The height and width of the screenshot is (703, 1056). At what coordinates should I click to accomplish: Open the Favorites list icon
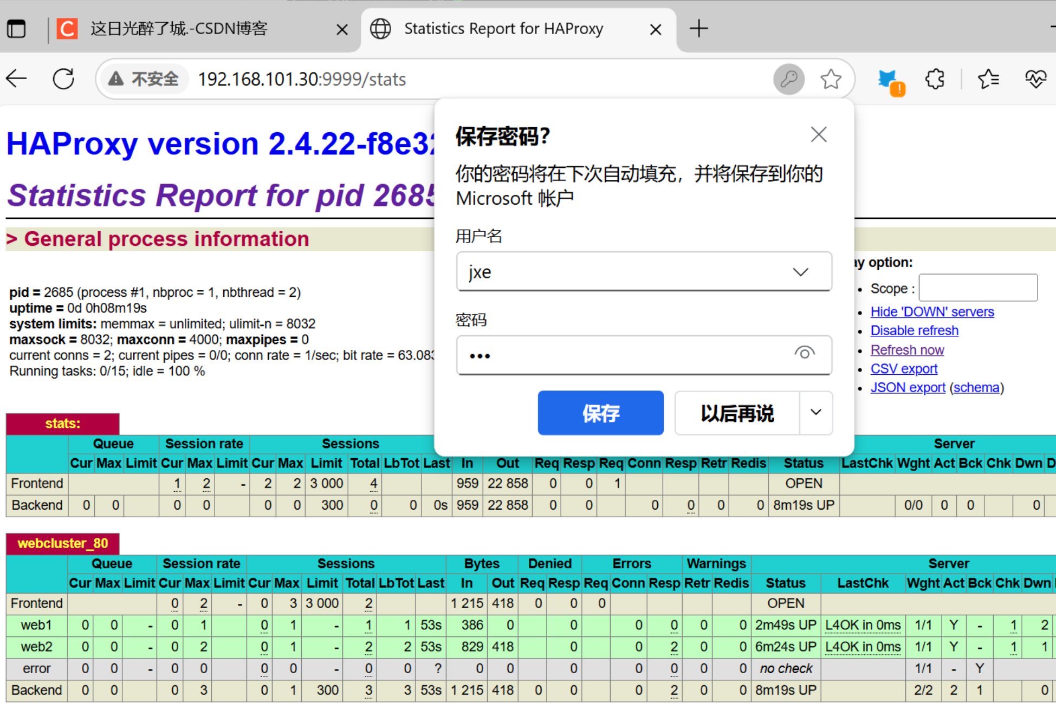click(988, 80)
